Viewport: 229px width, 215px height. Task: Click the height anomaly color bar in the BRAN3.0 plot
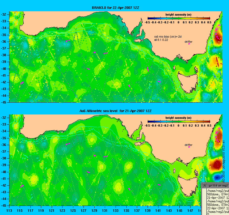179,18
